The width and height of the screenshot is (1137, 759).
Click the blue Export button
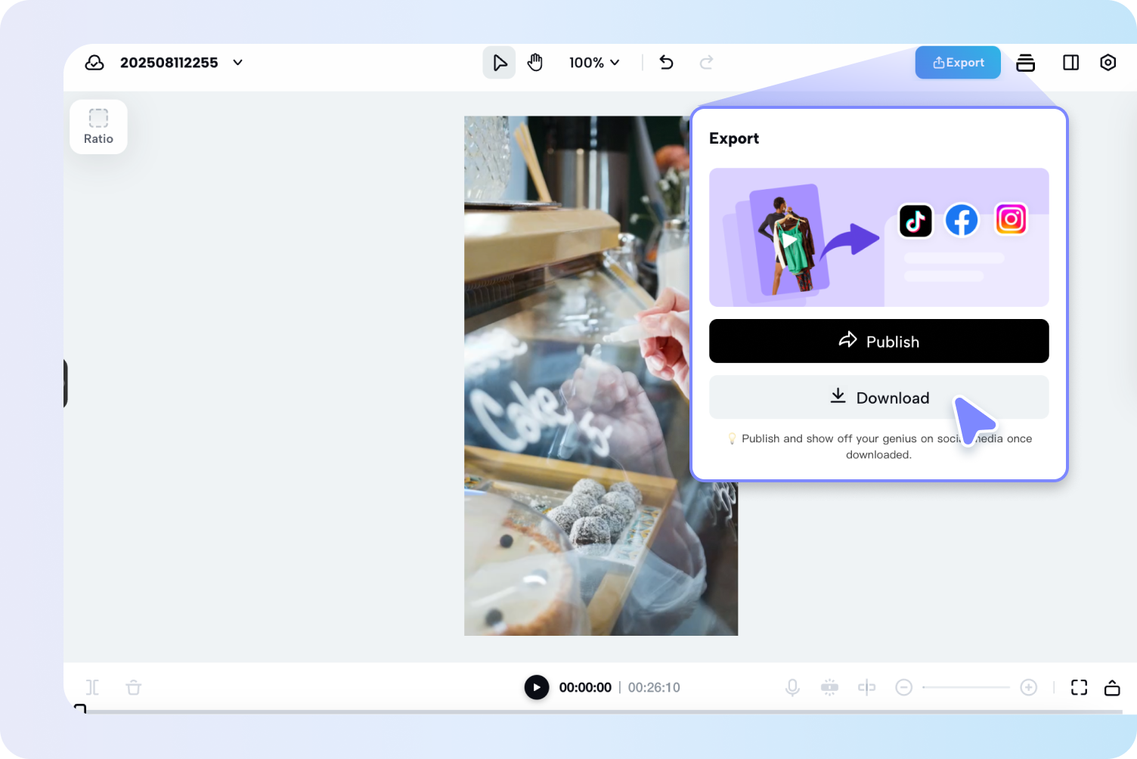click(957, 62)
